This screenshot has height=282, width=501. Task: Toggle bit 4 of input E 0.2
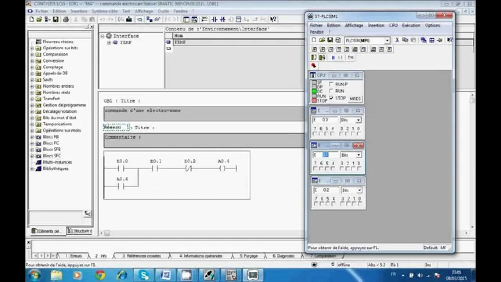coord(334,204)
